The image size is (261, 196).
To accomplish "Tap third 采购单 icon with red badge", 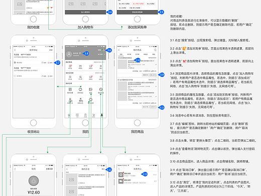I will click(x=90, y=77).
